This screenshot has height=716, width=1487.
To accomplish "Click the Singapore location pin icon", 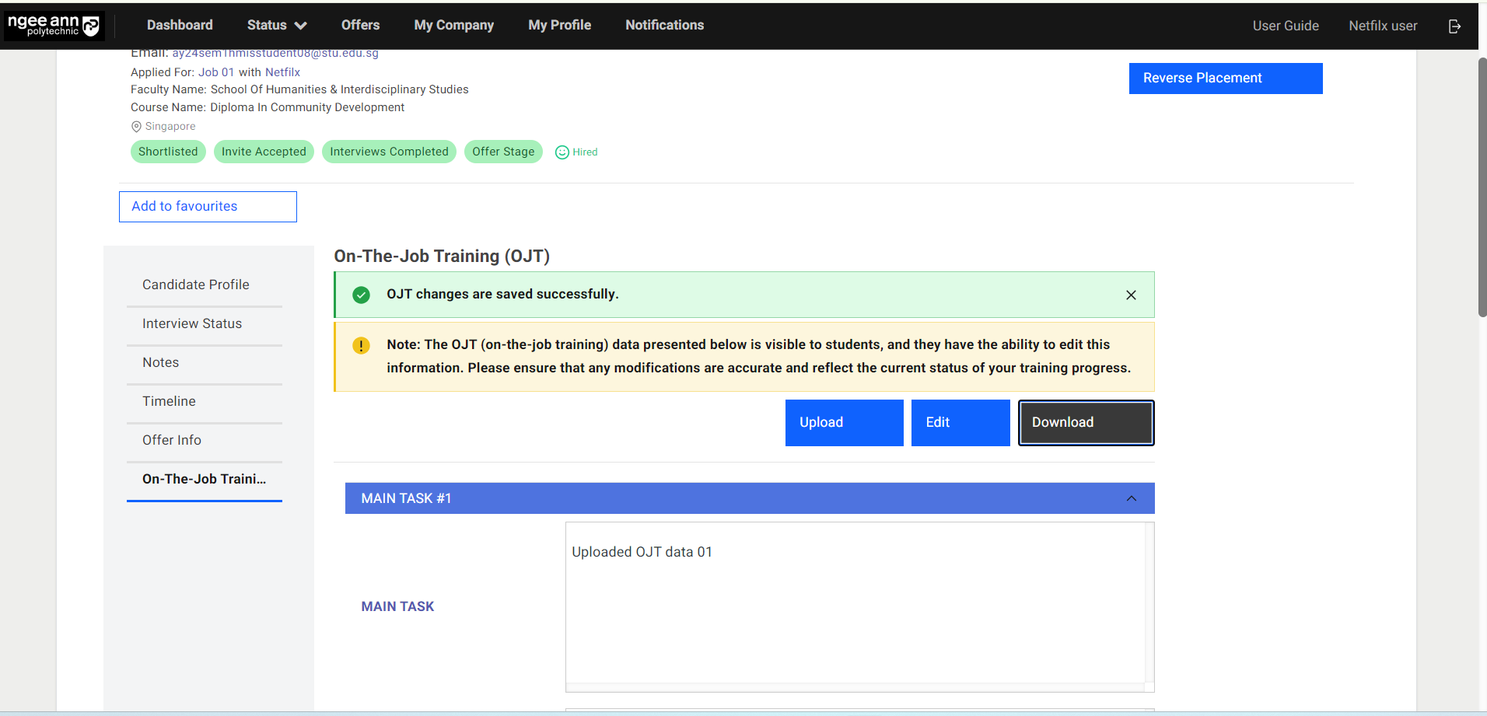I will 136,127.
